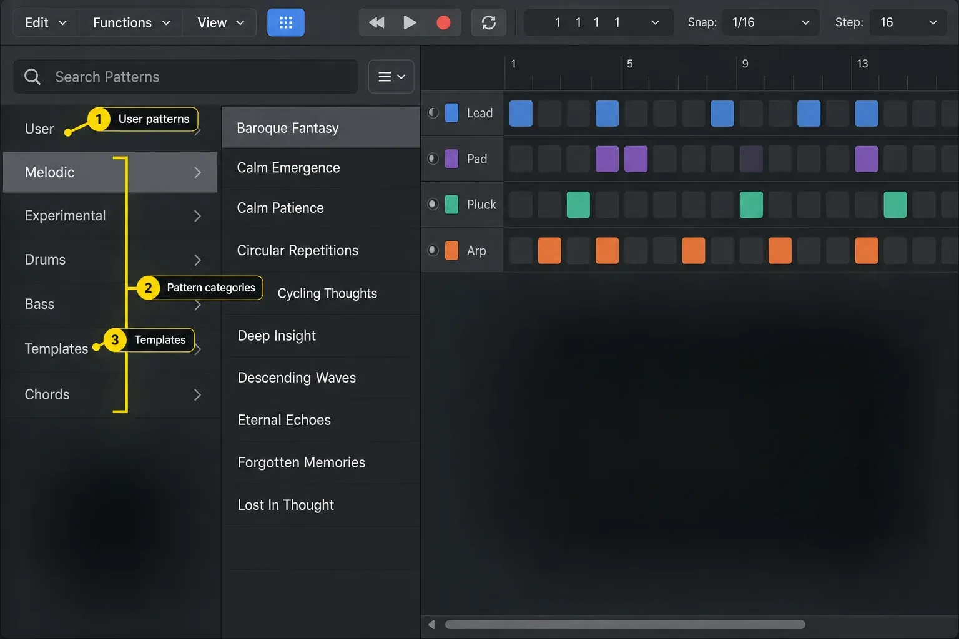Toggle the Arp track mute button
959x639 pixels.
[433, 250]
